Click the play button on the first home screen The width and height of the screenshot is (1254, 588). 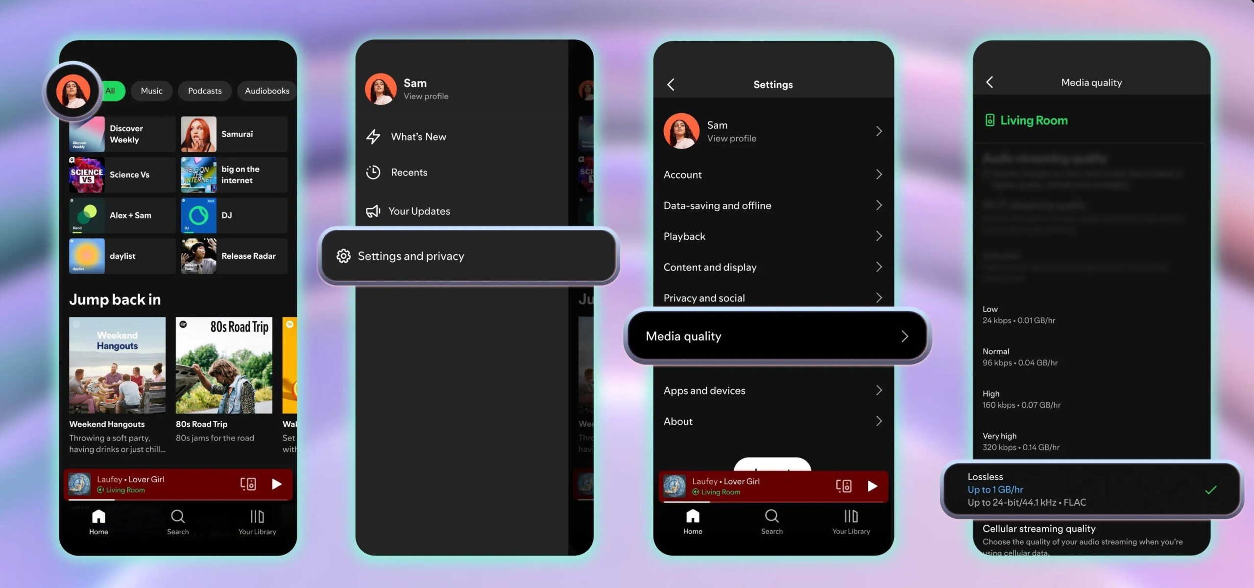[x=277, y=484]
